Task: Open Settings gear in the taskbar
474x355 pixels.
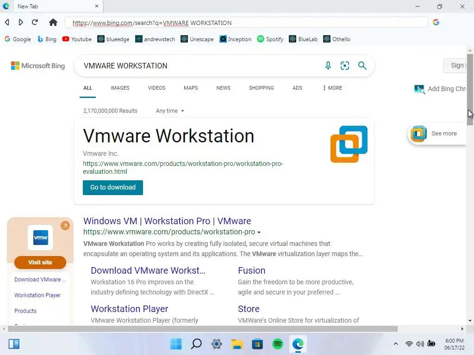Action: [217, 344]
